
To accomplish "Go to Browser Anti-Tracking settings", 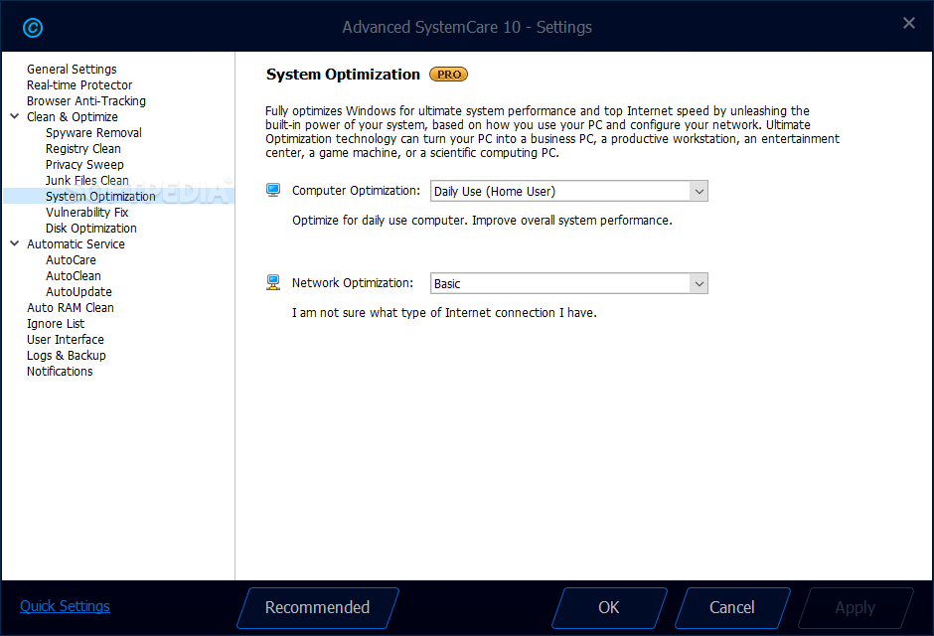I will 85,101.
